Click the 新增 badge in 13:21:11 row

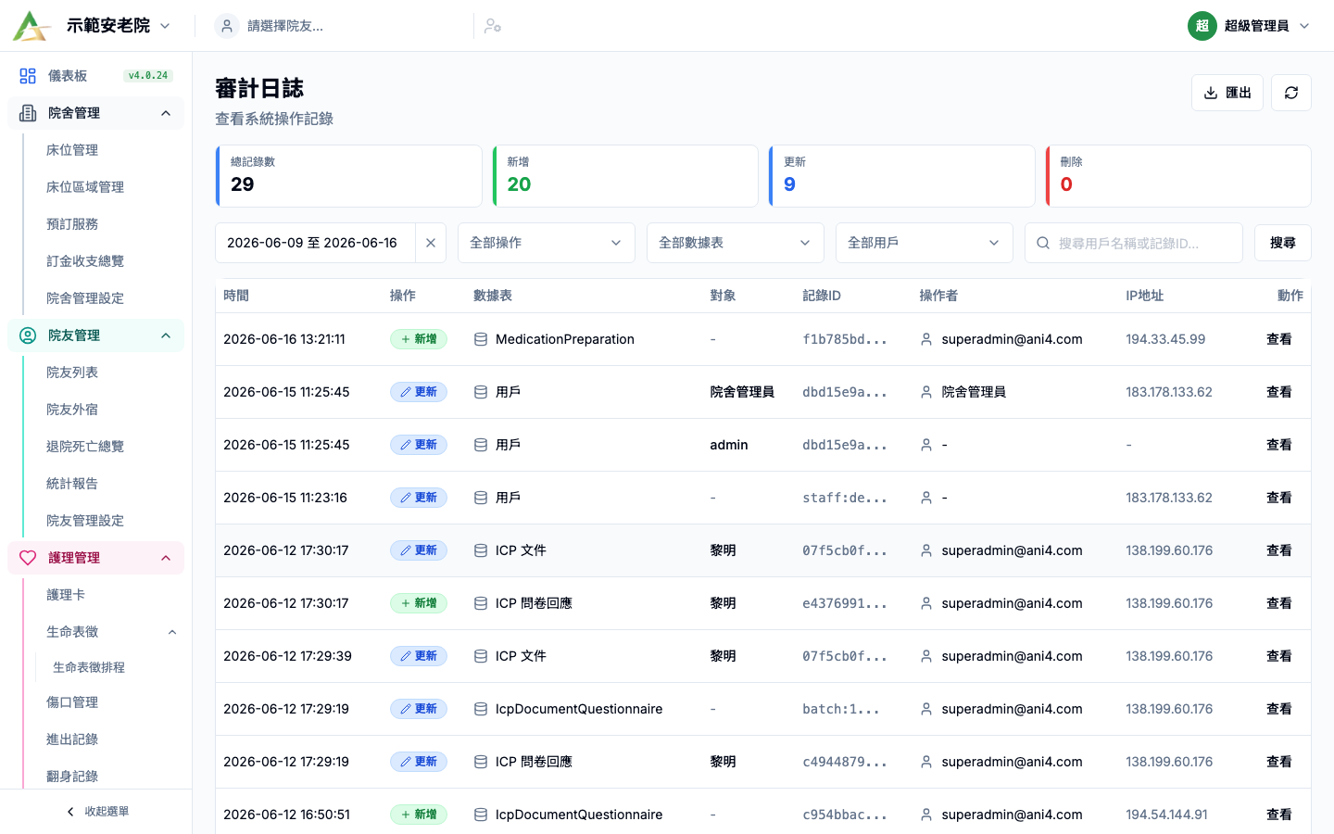click(x=419, y=339)
